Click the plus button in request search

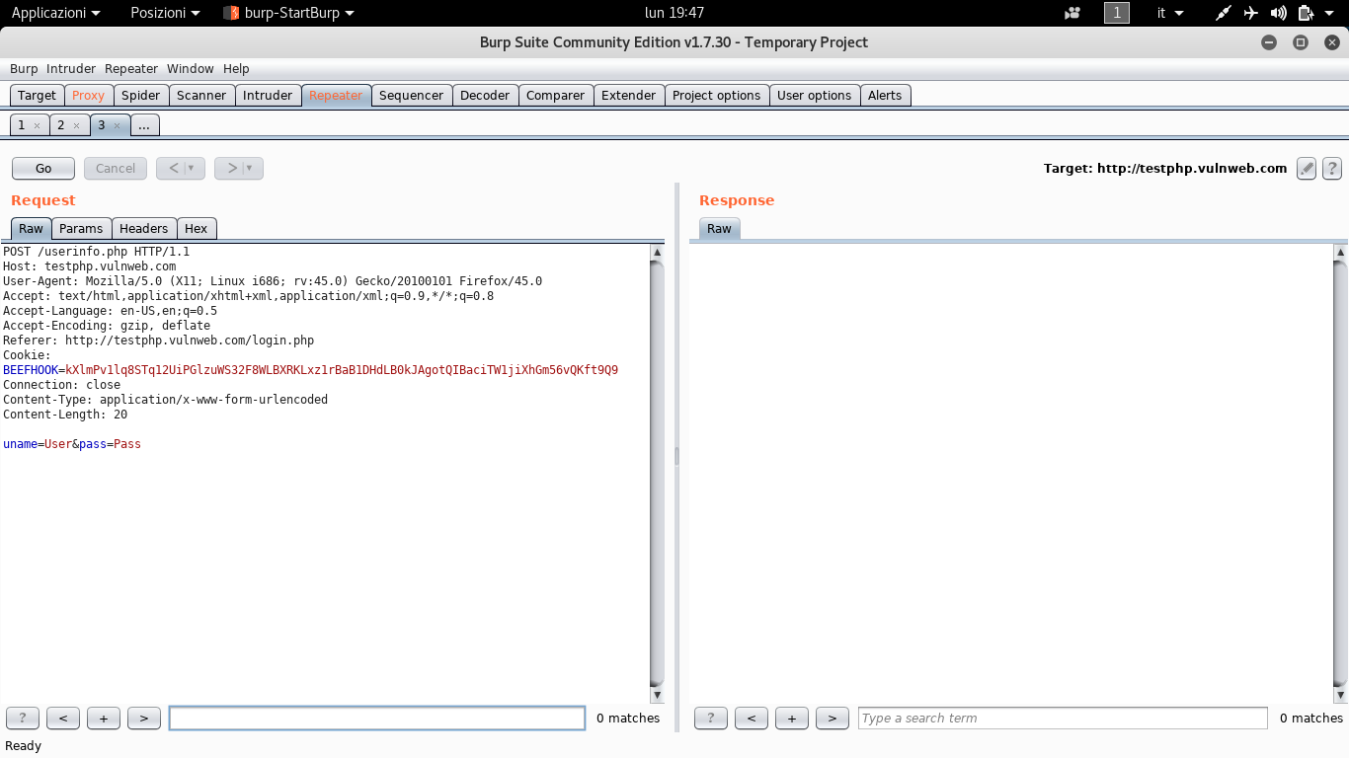104,719
